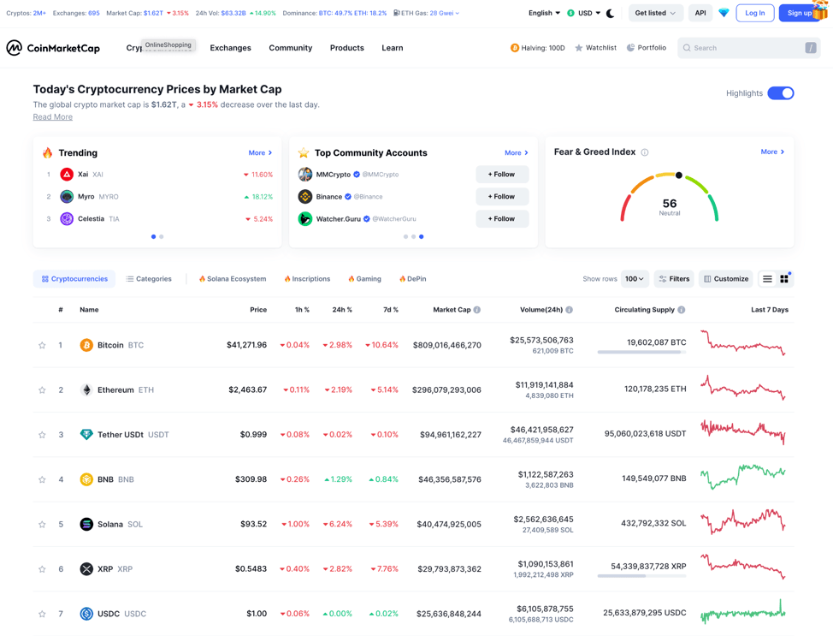The image size is (833, 636).
Task: Turn off the Highlights toggle
Action: (780, 93)
